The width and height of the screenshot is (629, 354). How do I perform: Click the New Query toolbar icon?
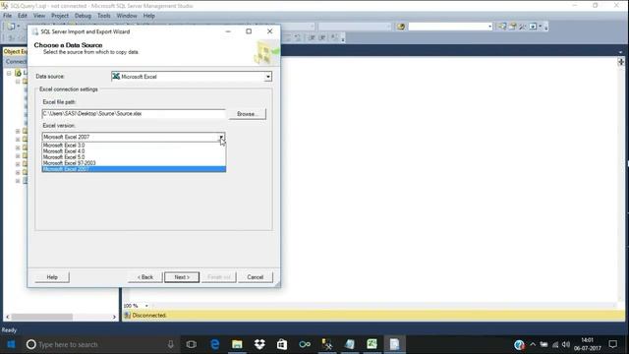click(x=11, y=27)
